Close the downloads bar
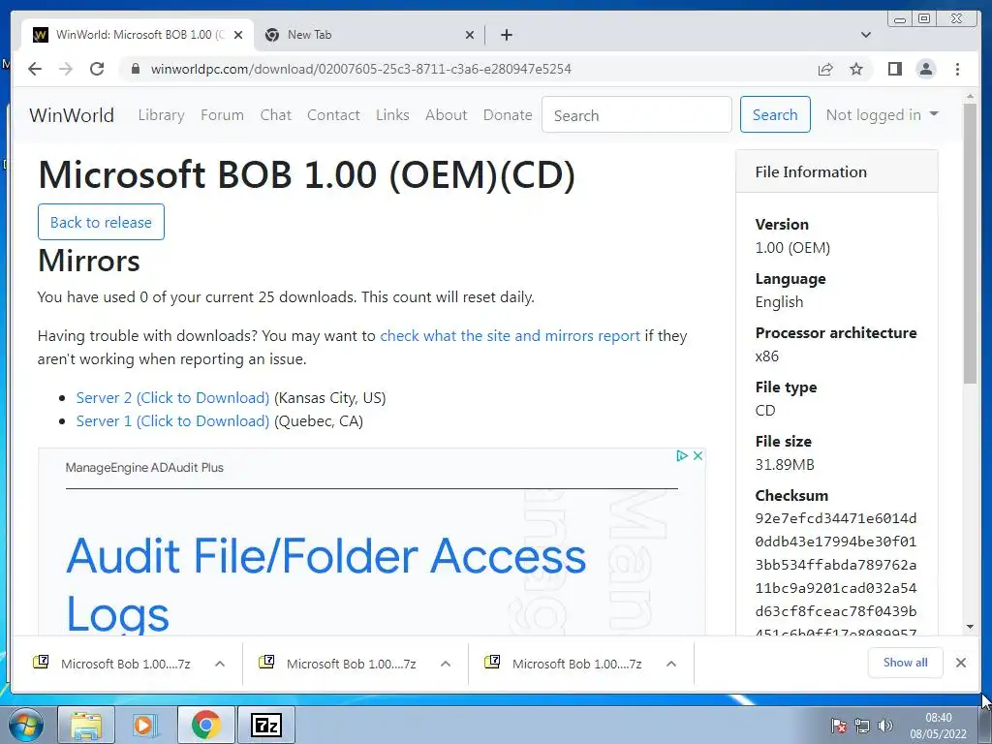This screenshot has width=992, height=744. point(960,663)
